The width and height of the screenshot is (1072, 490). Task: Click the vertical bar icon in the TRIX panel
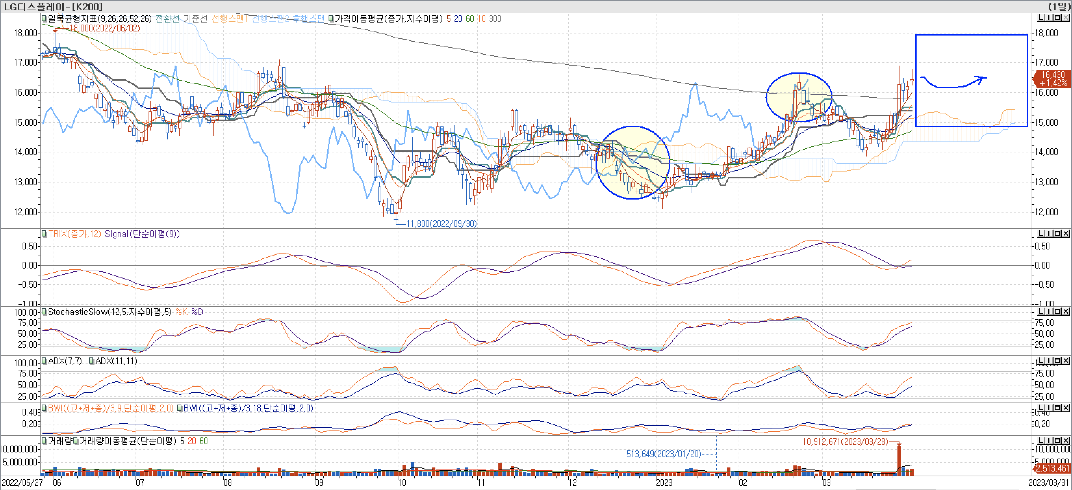point(1049,234)
